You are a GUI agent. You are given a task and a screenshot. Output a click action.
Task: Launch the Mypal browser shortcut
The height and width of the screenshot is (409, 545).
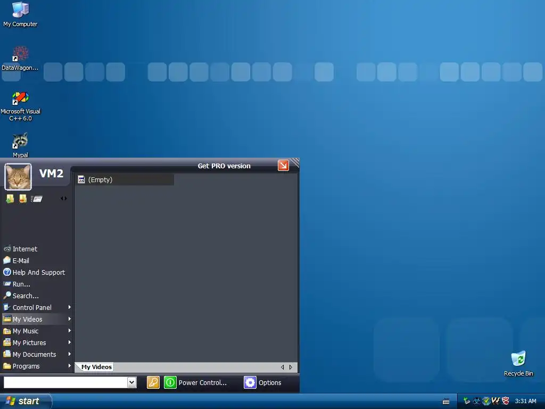pos(20,145)
